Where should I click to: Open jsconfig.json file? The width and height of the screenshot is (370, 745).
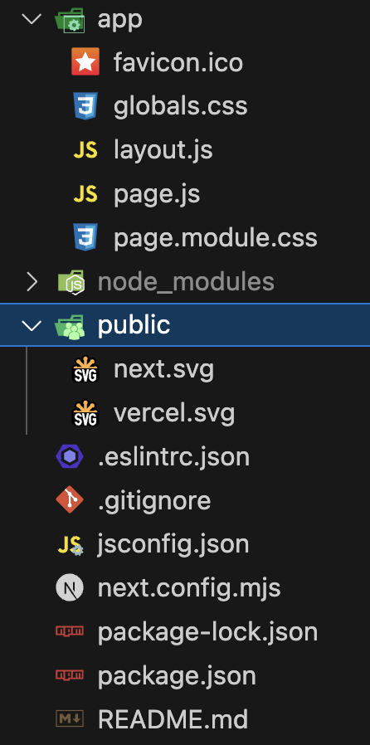(x=173, y=544)
